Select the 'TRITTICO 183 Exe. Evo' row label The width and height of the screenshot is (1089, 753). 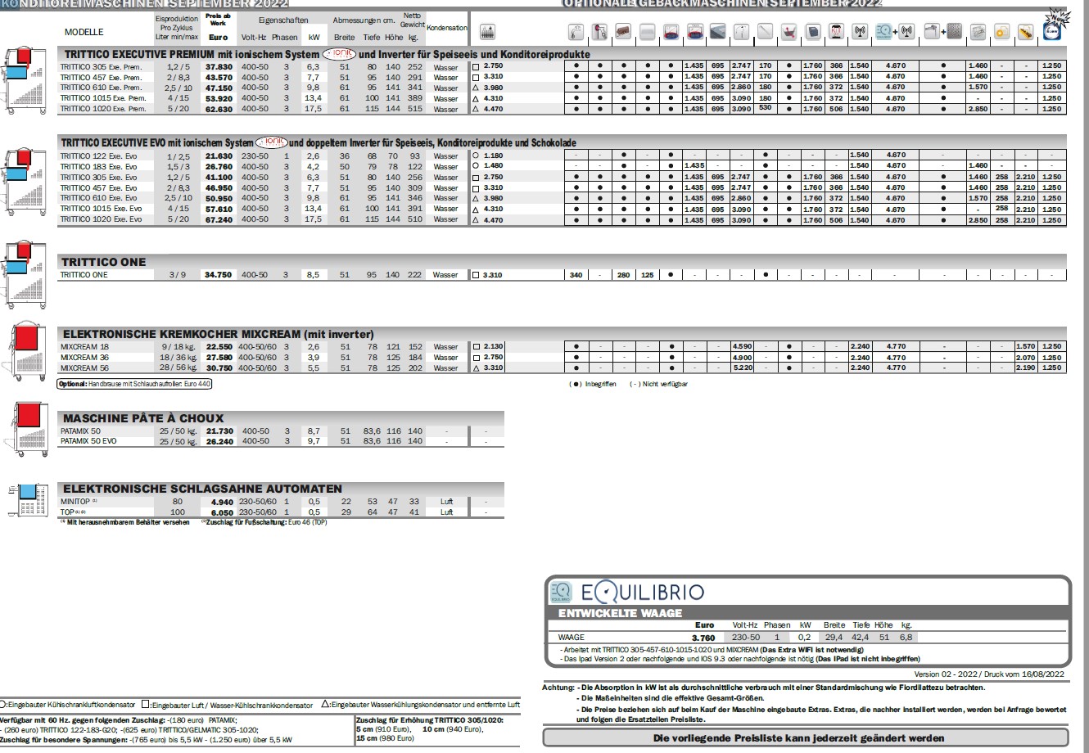pyautogui.click(x=98, y=166)
